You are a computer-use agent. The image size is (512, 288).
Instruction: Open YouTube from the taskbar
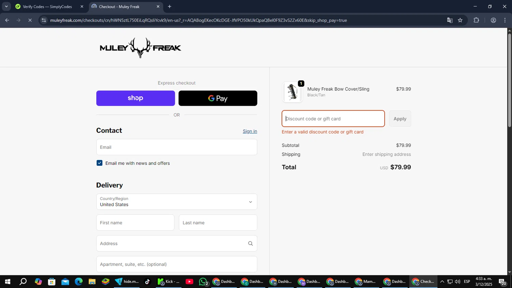pos(189,282)
